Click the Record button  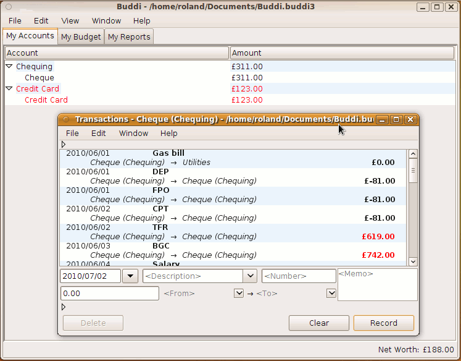click(x=383, y=323)
